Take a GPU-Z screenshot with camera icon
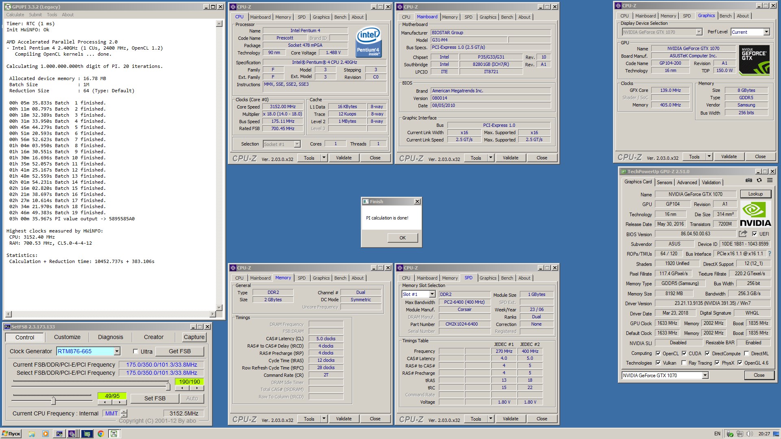 [x=748, y=180]
